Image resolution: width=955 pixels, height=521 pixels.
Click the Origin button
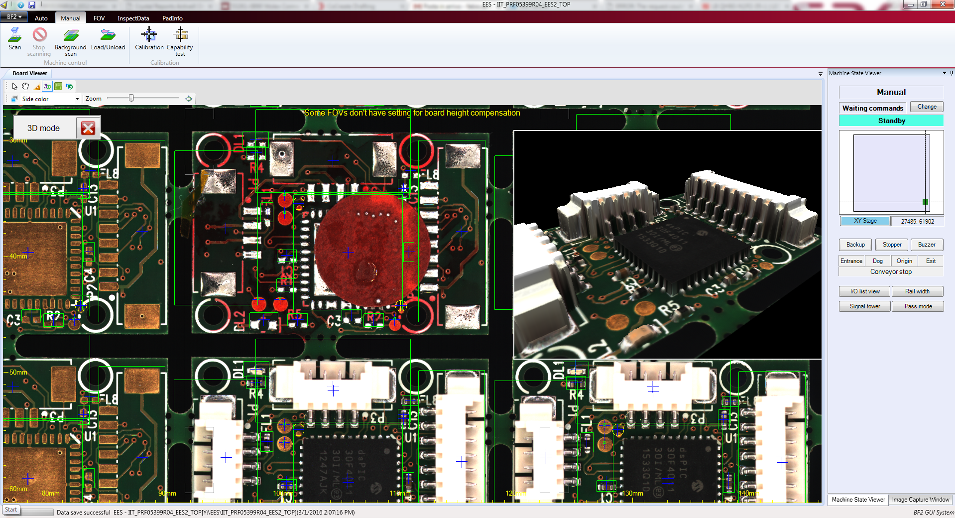coord(904,261)
